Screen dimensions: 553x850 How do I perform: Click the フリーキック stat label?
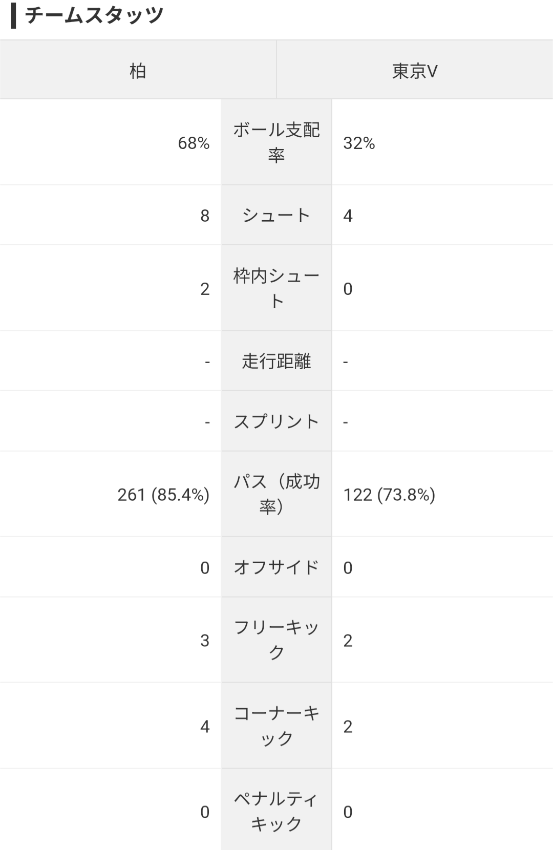point(276,640)
